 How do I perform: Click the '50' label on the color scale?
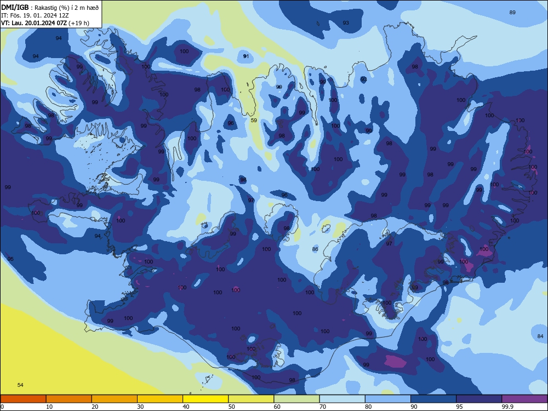(x=232, y=407)
